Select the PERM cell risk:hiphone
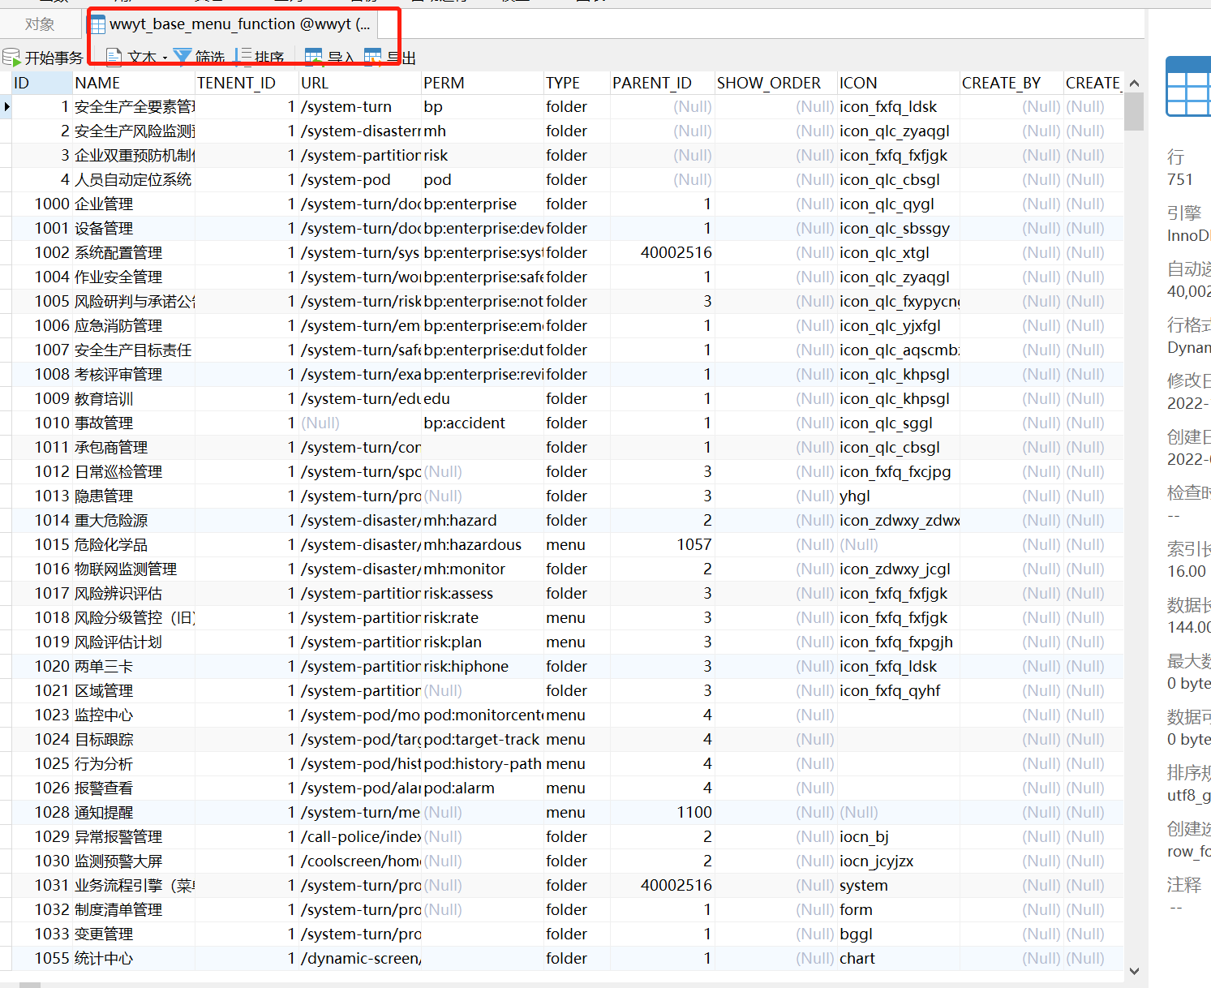Image resolution: width=1211 pixels, height=988 pixels. (483, 666)
